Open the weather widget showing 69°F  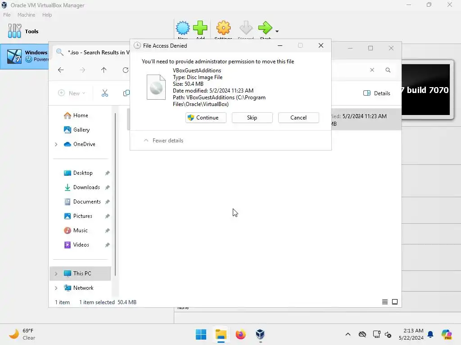pyautogui.click(x=22, y=334)
